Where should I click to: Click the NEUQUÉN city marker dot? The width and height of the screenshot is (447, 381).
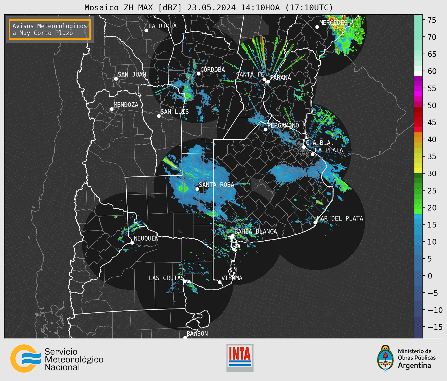[x=132, y=243]
